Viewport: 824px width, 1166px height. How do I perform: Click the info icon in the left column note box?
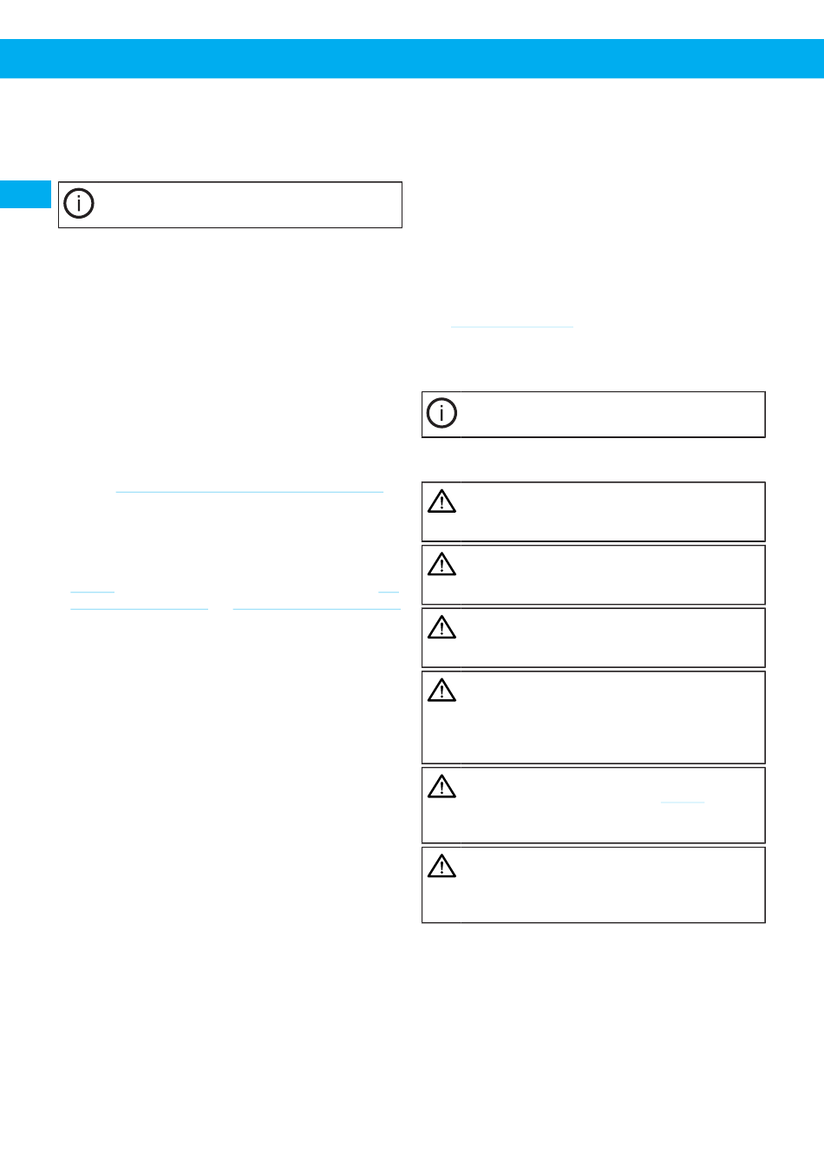(79, 204)
